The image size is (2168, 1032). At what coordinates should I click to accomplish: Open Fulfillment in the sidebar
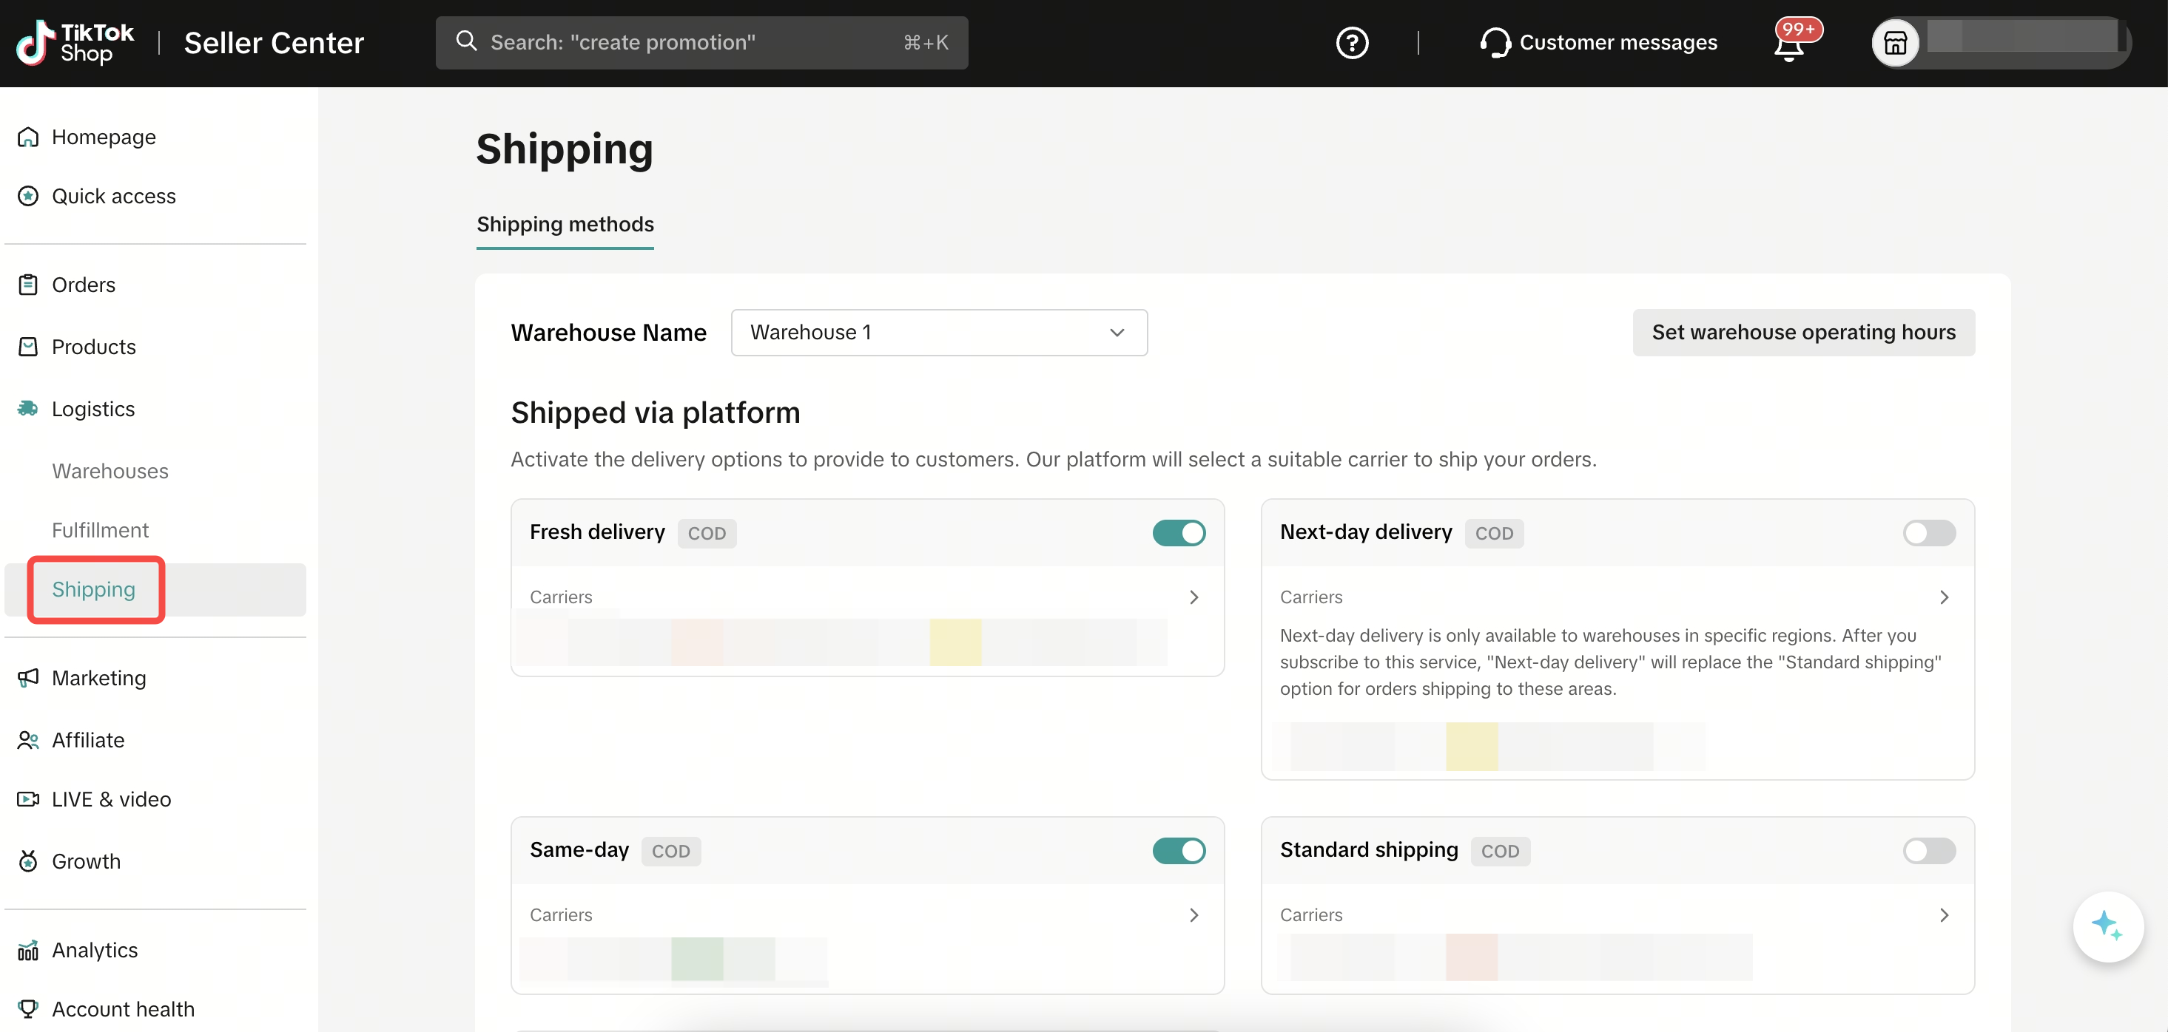coord(100,530)
